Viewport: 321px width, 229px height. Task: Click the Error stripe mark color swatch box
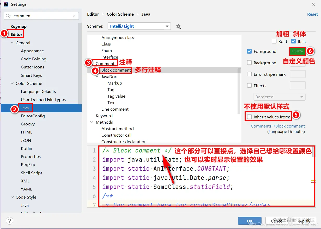click(x=298, y=74)
